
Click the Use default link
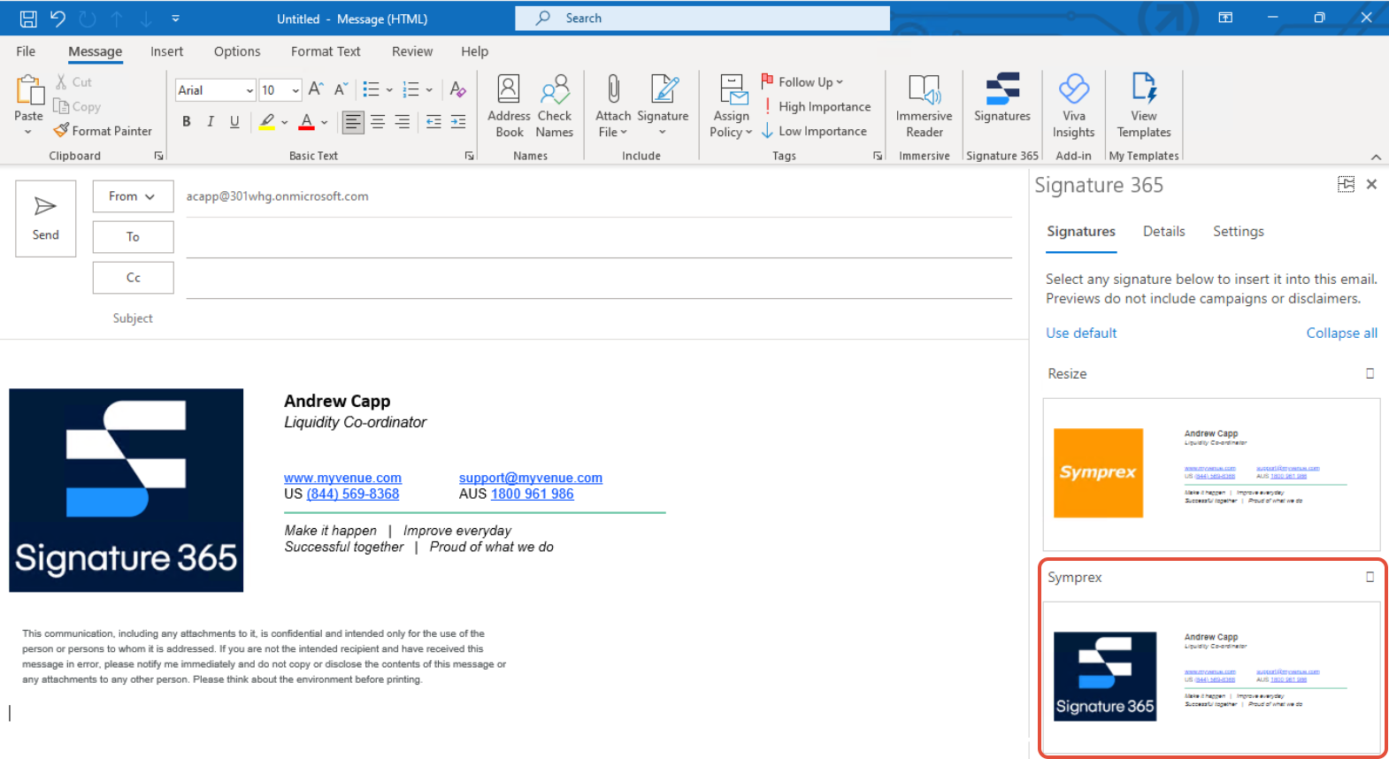tap(1081, 333)
